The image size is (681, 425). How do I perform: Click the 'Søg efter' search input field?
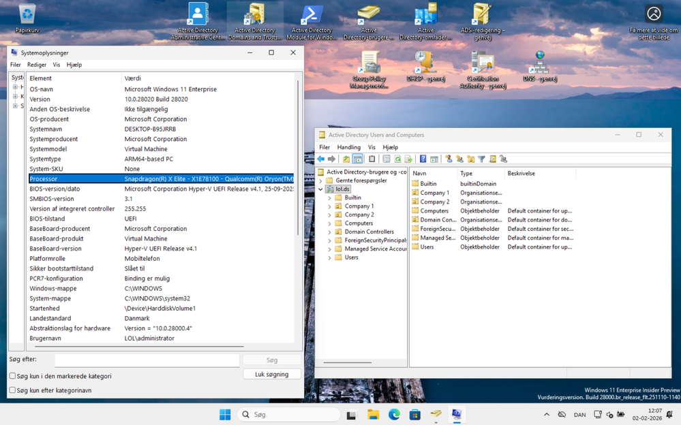pyautogui.click(x=147, y=360)
